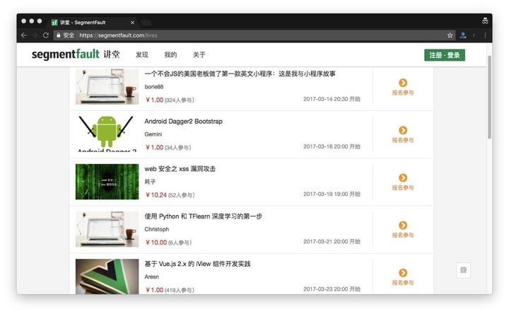Image resolution: width=509 pixels, height=314 pixels.
Task: Reload the page with refresh icon
Action: (46, 35)
